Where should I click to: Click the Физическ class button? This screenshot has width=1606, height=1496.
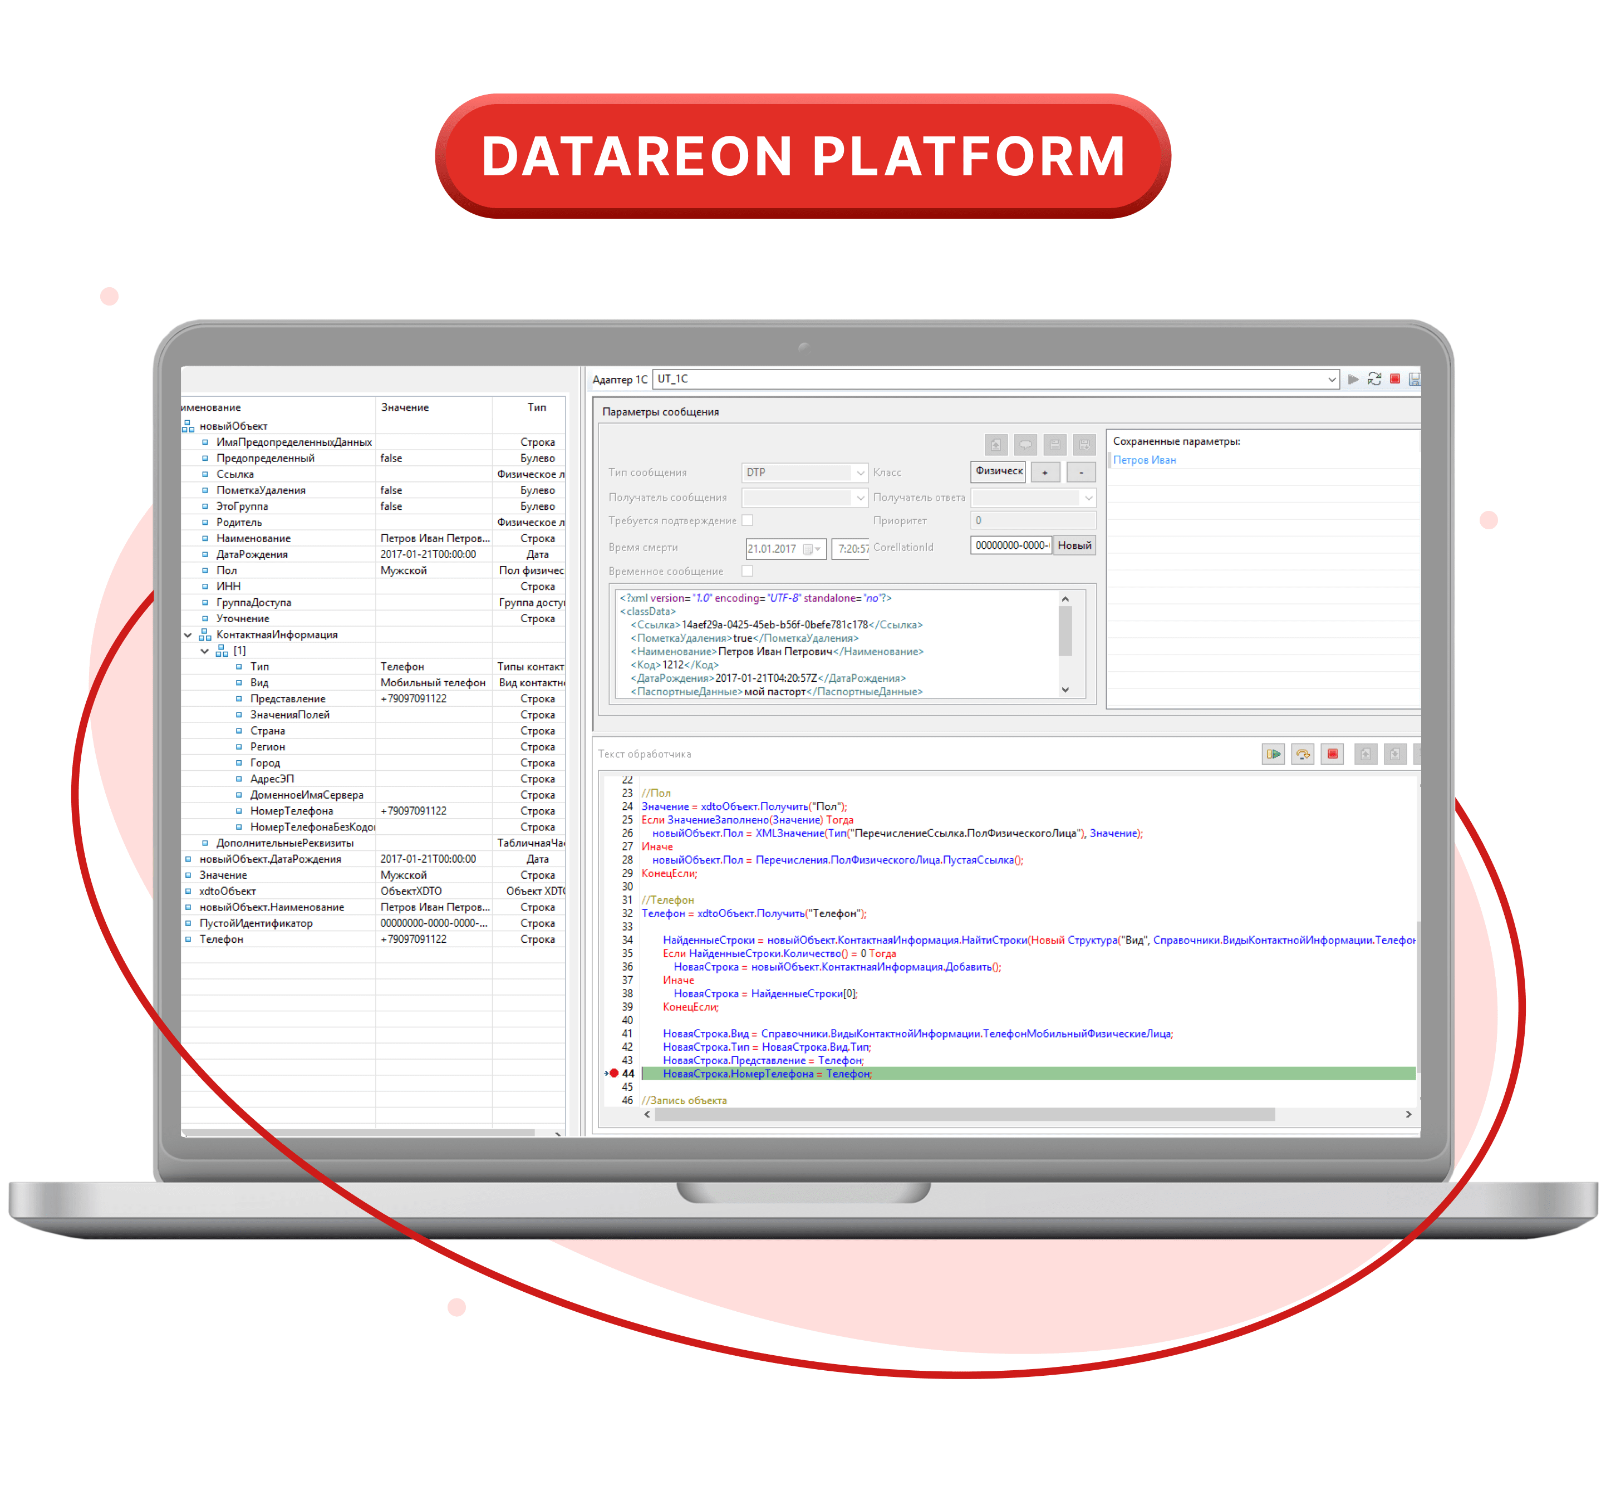coord(998,472)
